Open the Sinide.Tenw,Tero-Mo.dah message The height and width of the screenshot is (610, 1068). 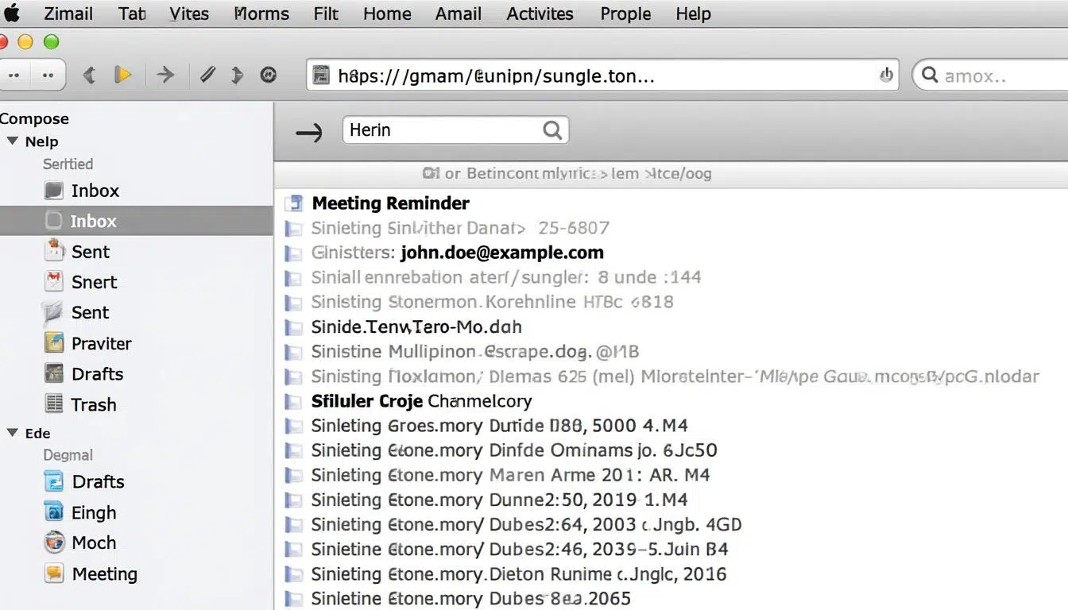point(416,326)
